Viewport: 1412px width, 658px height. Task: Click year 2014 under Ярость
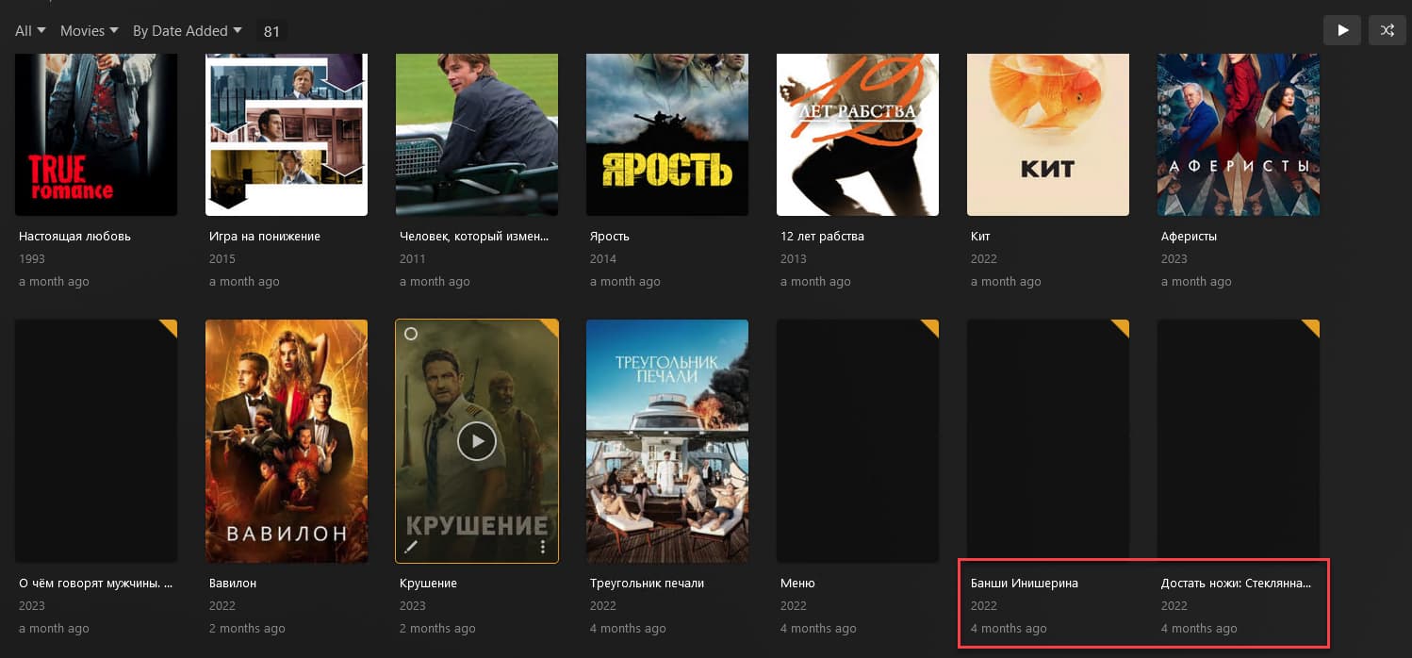pyautogui.click(x=603, y=259)
